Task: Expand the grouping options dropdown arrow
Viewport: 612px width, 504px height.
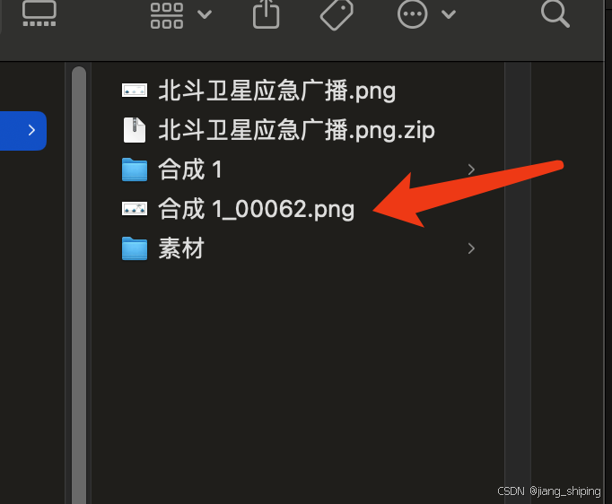Action: (x=205, y=15)
